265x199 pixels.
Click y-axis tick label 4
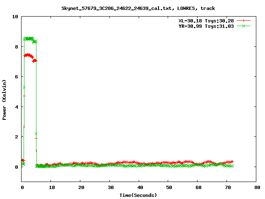pyautogui.click(x=17, y=107)
